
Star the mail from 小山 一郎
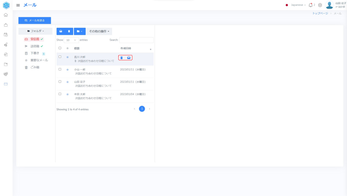pyautogui.click(x=67, y=69)
